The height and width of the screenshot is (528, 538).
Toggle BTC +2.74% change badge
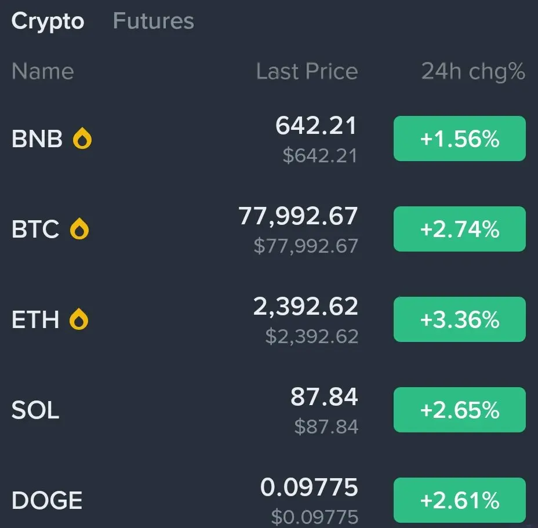point(459,229)
